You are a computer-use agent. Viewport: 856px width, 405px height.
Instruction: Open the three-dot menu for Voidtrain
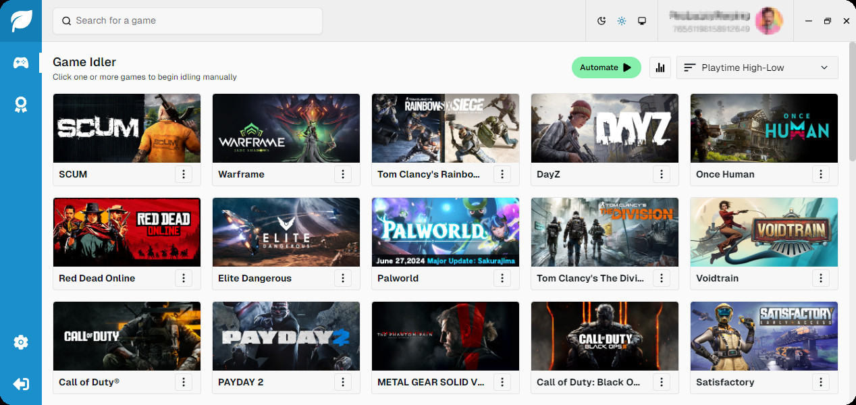(821, 278)
